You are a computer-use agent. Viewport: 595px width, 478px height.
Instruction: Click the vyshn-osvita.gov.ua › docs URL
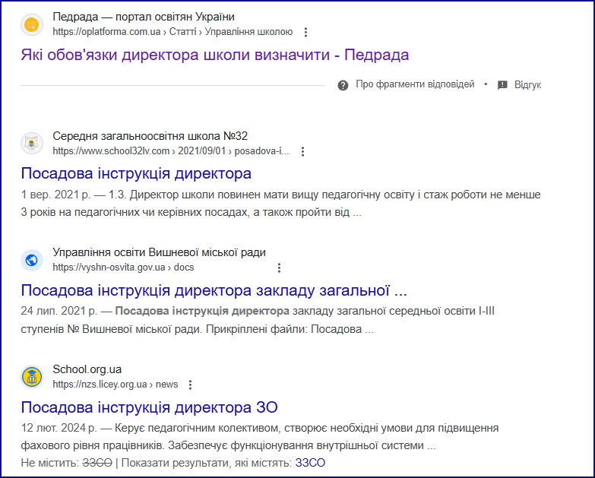(x=123, y=267)
